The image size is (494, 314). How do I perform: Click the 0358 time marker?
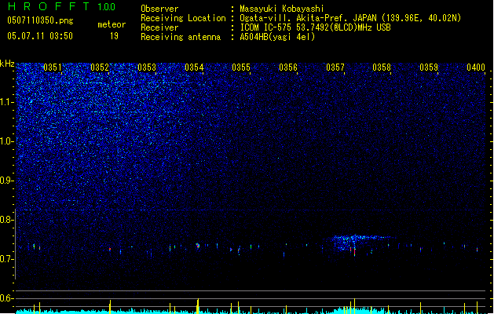[382, 68]
